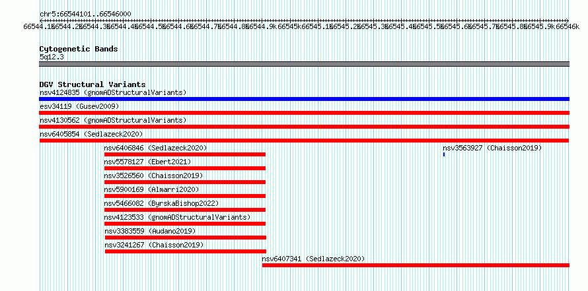Open nsv5578127 (Ebert2021) label
Viewport: 588px width, 291px height.
pyautogui.click(x=147, y=162)
